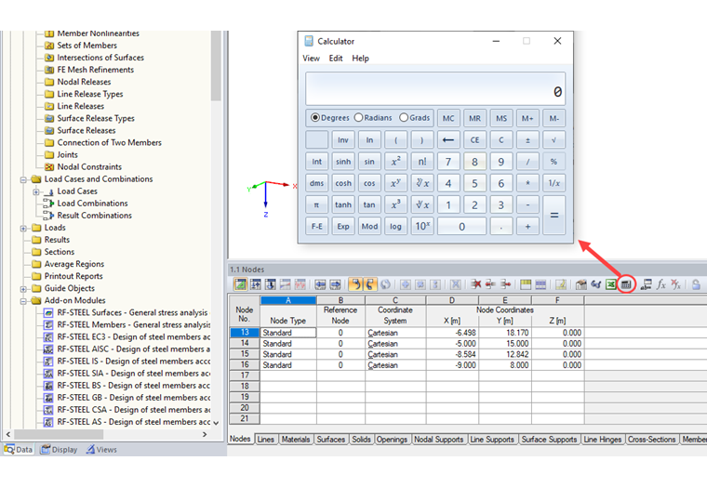Toggle the F-E notation button in Calculator
Image resolution: width=707 pixels, height=487 pixels.
point(316,226)
